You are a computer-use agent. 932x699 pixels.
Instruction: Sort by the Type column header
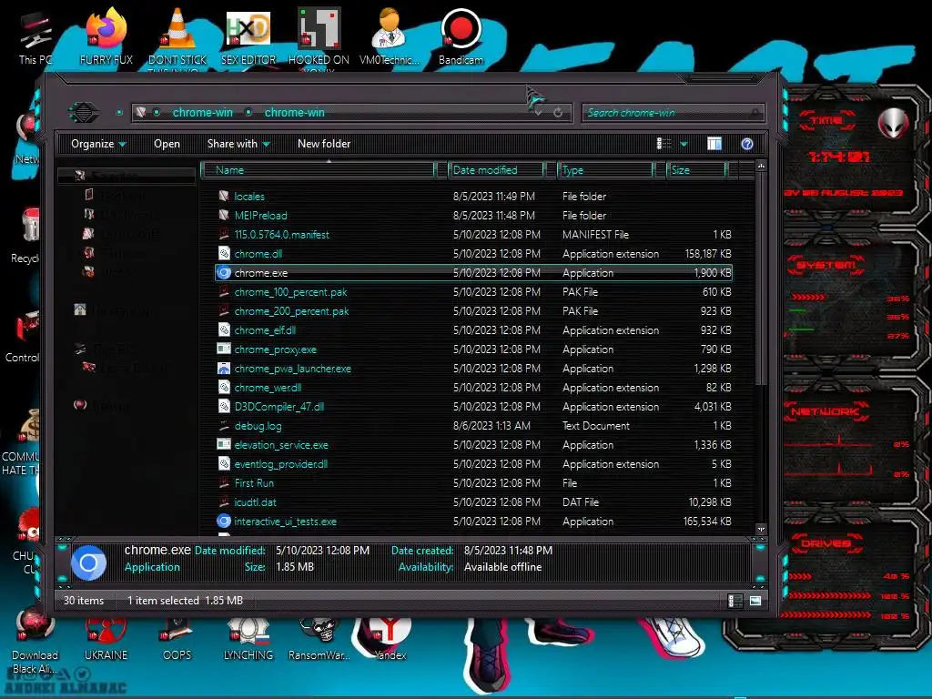point(605,170)
